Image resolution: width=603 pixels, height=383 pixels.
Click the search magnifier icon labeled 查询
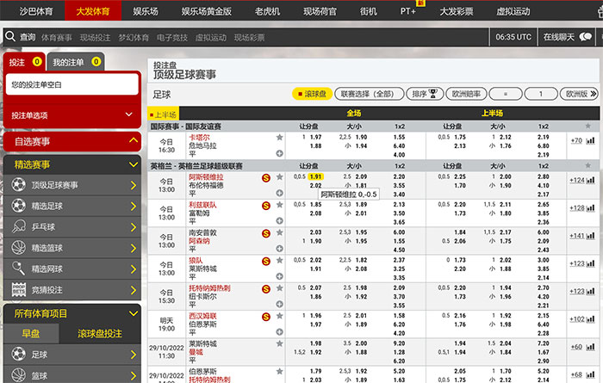[10, 37]
